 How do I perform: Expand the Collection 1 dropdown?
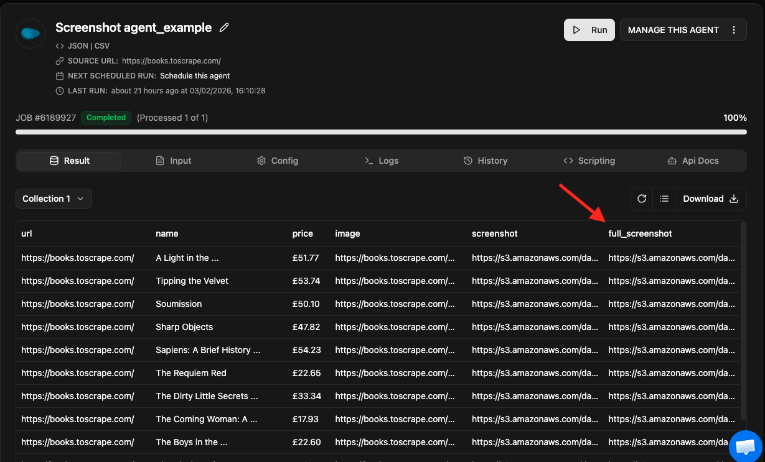[x=54, y=199]
